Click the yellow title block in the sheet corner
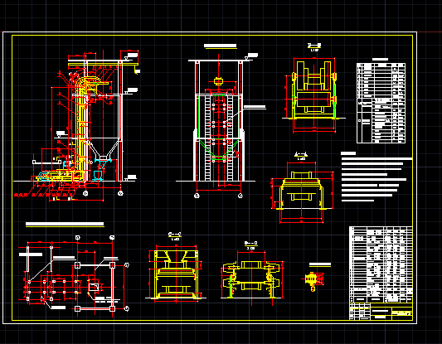This screenshot has height=344, width=442. [381, 312]
